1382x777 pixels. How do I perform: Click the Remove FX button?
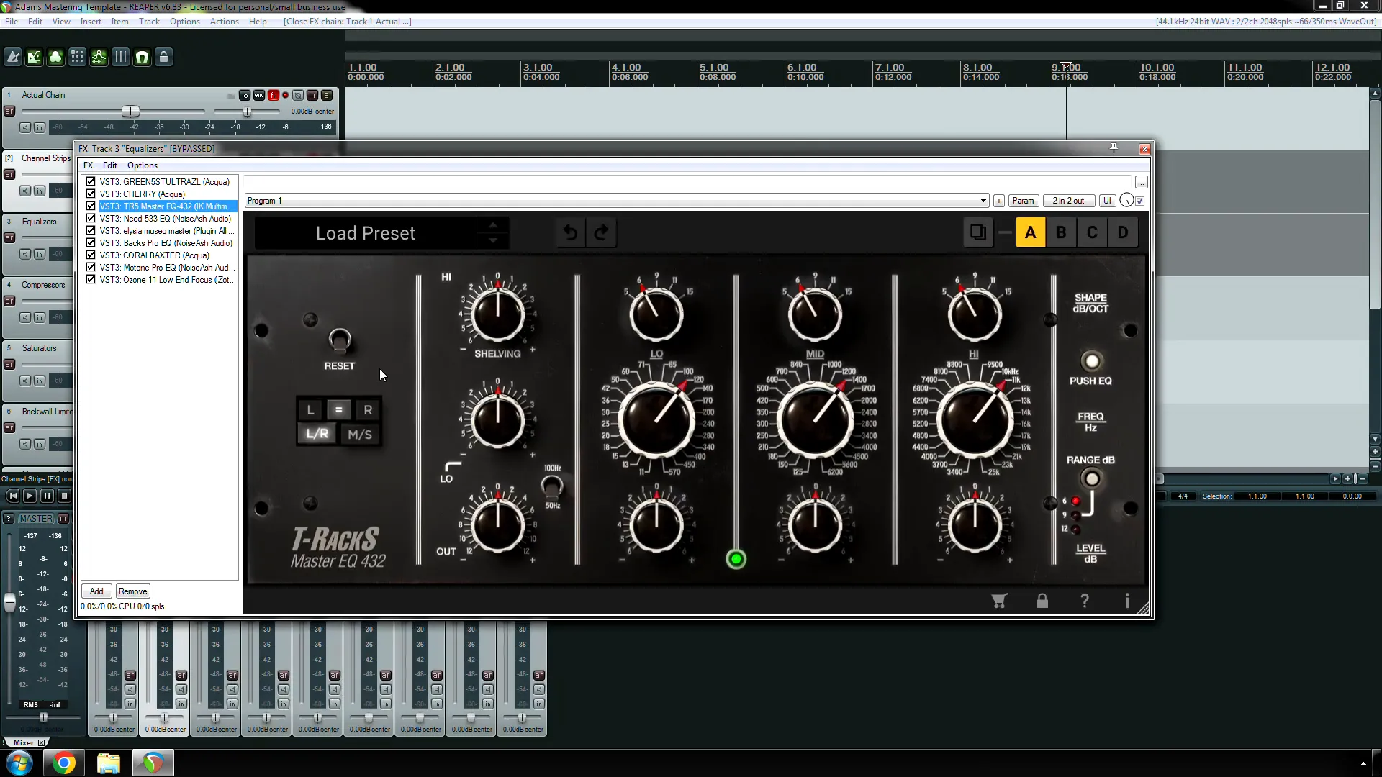coord(132,591)
